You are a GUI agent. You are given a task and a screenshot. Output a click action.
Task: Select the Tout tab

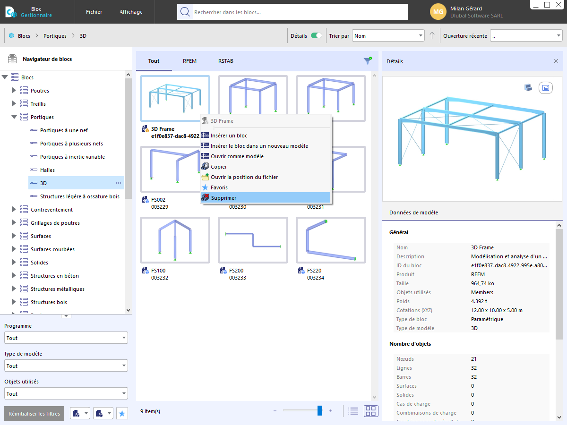[x=154, y=61]
